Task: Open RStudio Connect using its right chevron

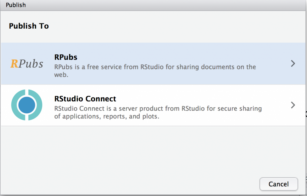Action: pos(293,105)
